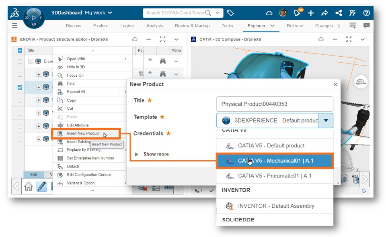Open the search scope dropdown arrow

(x=218, y=13)
